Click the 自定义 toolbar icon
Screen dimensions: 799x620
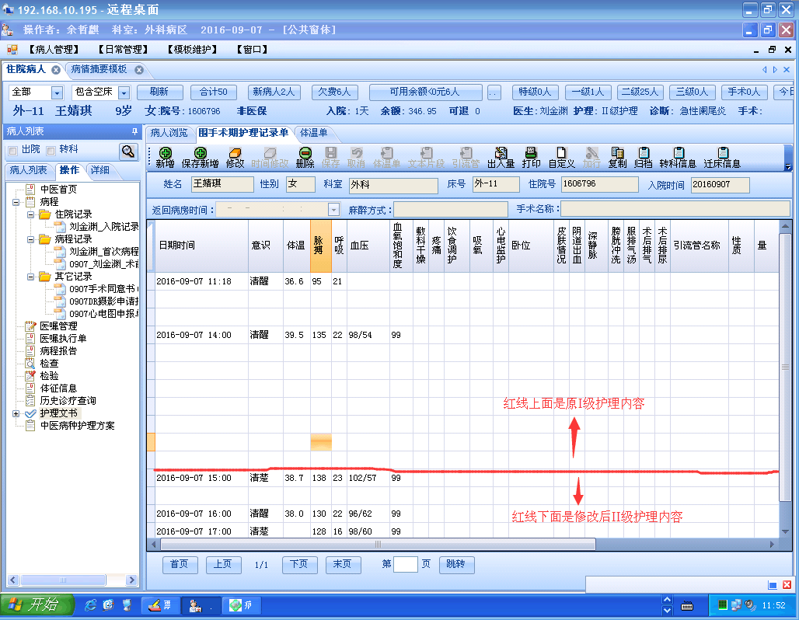(x=561, y=158)
